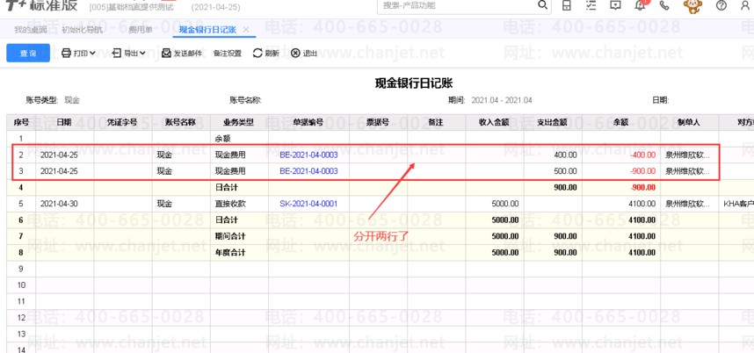This screenshot has width=754, height=353.
Task: Select the 期间合计 row label
Action: (x=230, y=236)
